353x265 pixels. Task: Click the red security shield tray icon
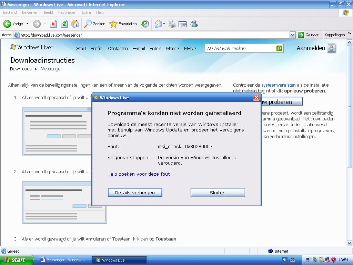334,260
